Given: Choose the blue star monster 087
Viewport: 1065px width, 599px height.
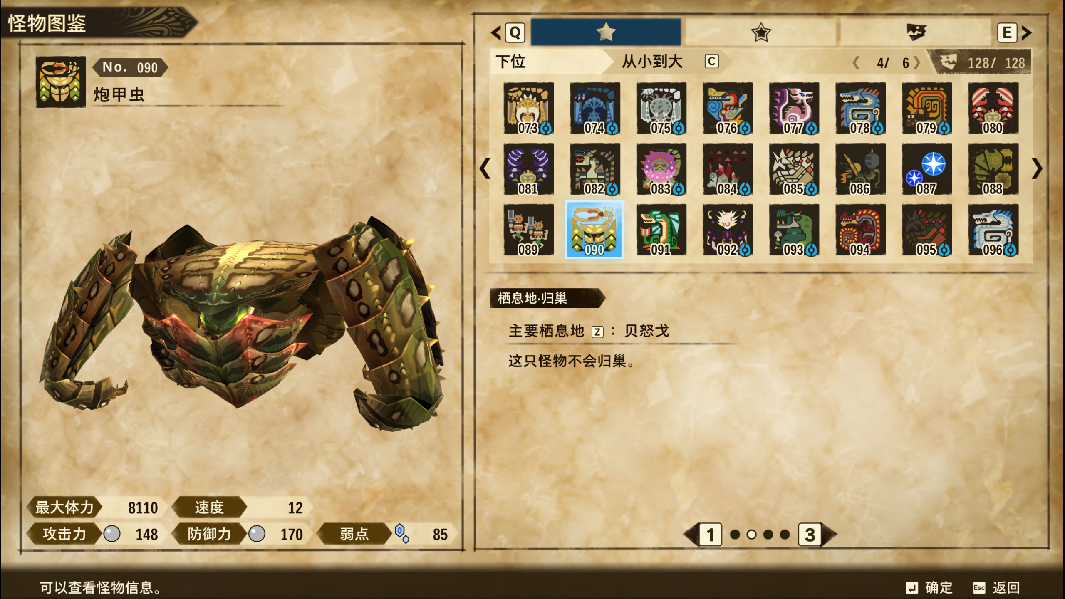Looking at the screenshot, I should pyautogui.click(x=927, y=169).
